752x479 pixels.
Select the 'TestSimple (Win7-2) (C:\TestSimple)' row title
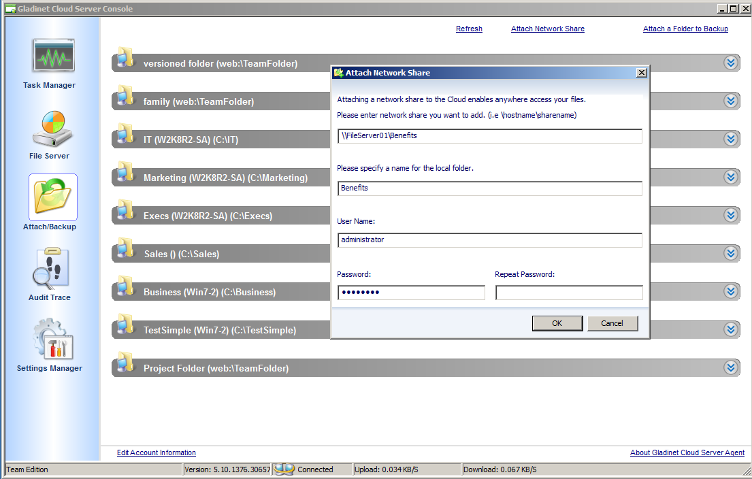point(220,331)
